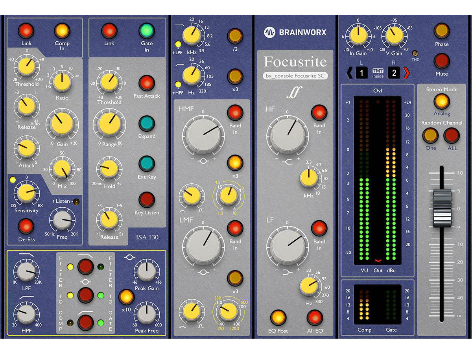Click the Brainworx logo icon
The height and width of the screenshot is (354, 472).
click(x=269, y=32)
